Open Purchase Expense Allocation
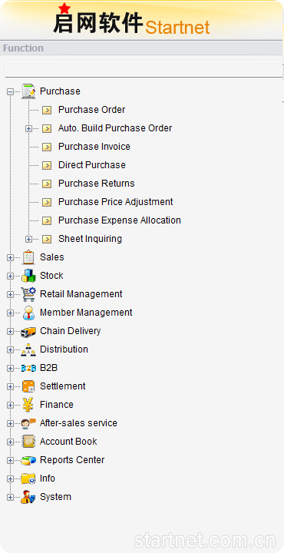 [x=120, y=220]
